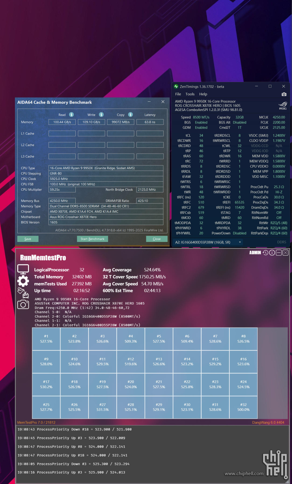The height and width of the screenshot is (484, 292).
Task: Click the tREFI value 65535 in ZenTimings
Action: [x=240, y=202]
